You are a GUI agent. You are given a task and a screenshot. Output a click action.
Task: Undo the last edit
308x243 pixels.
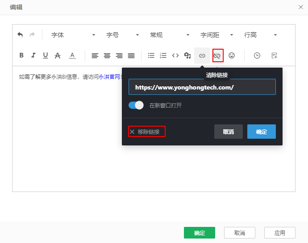(20, 35)
